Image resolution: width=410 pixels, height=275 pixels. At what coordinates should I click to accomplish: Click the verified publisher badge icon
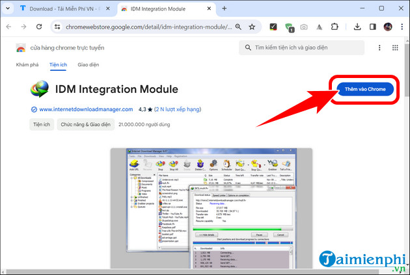34,109
